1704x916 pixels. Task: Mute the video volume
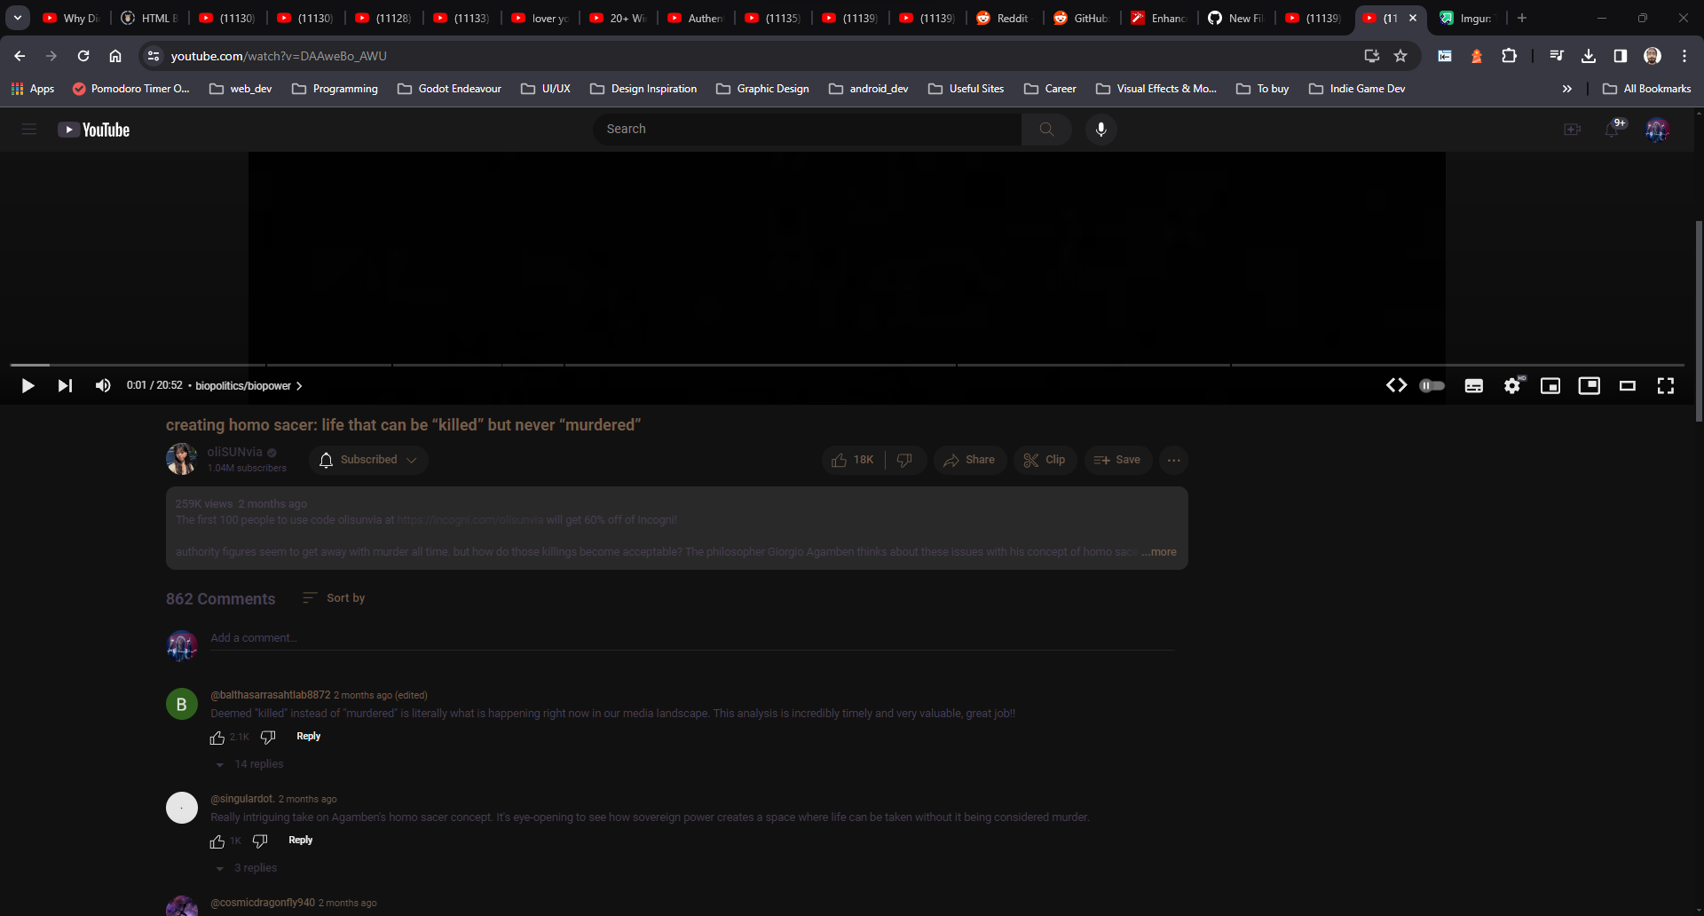[102, 385]
